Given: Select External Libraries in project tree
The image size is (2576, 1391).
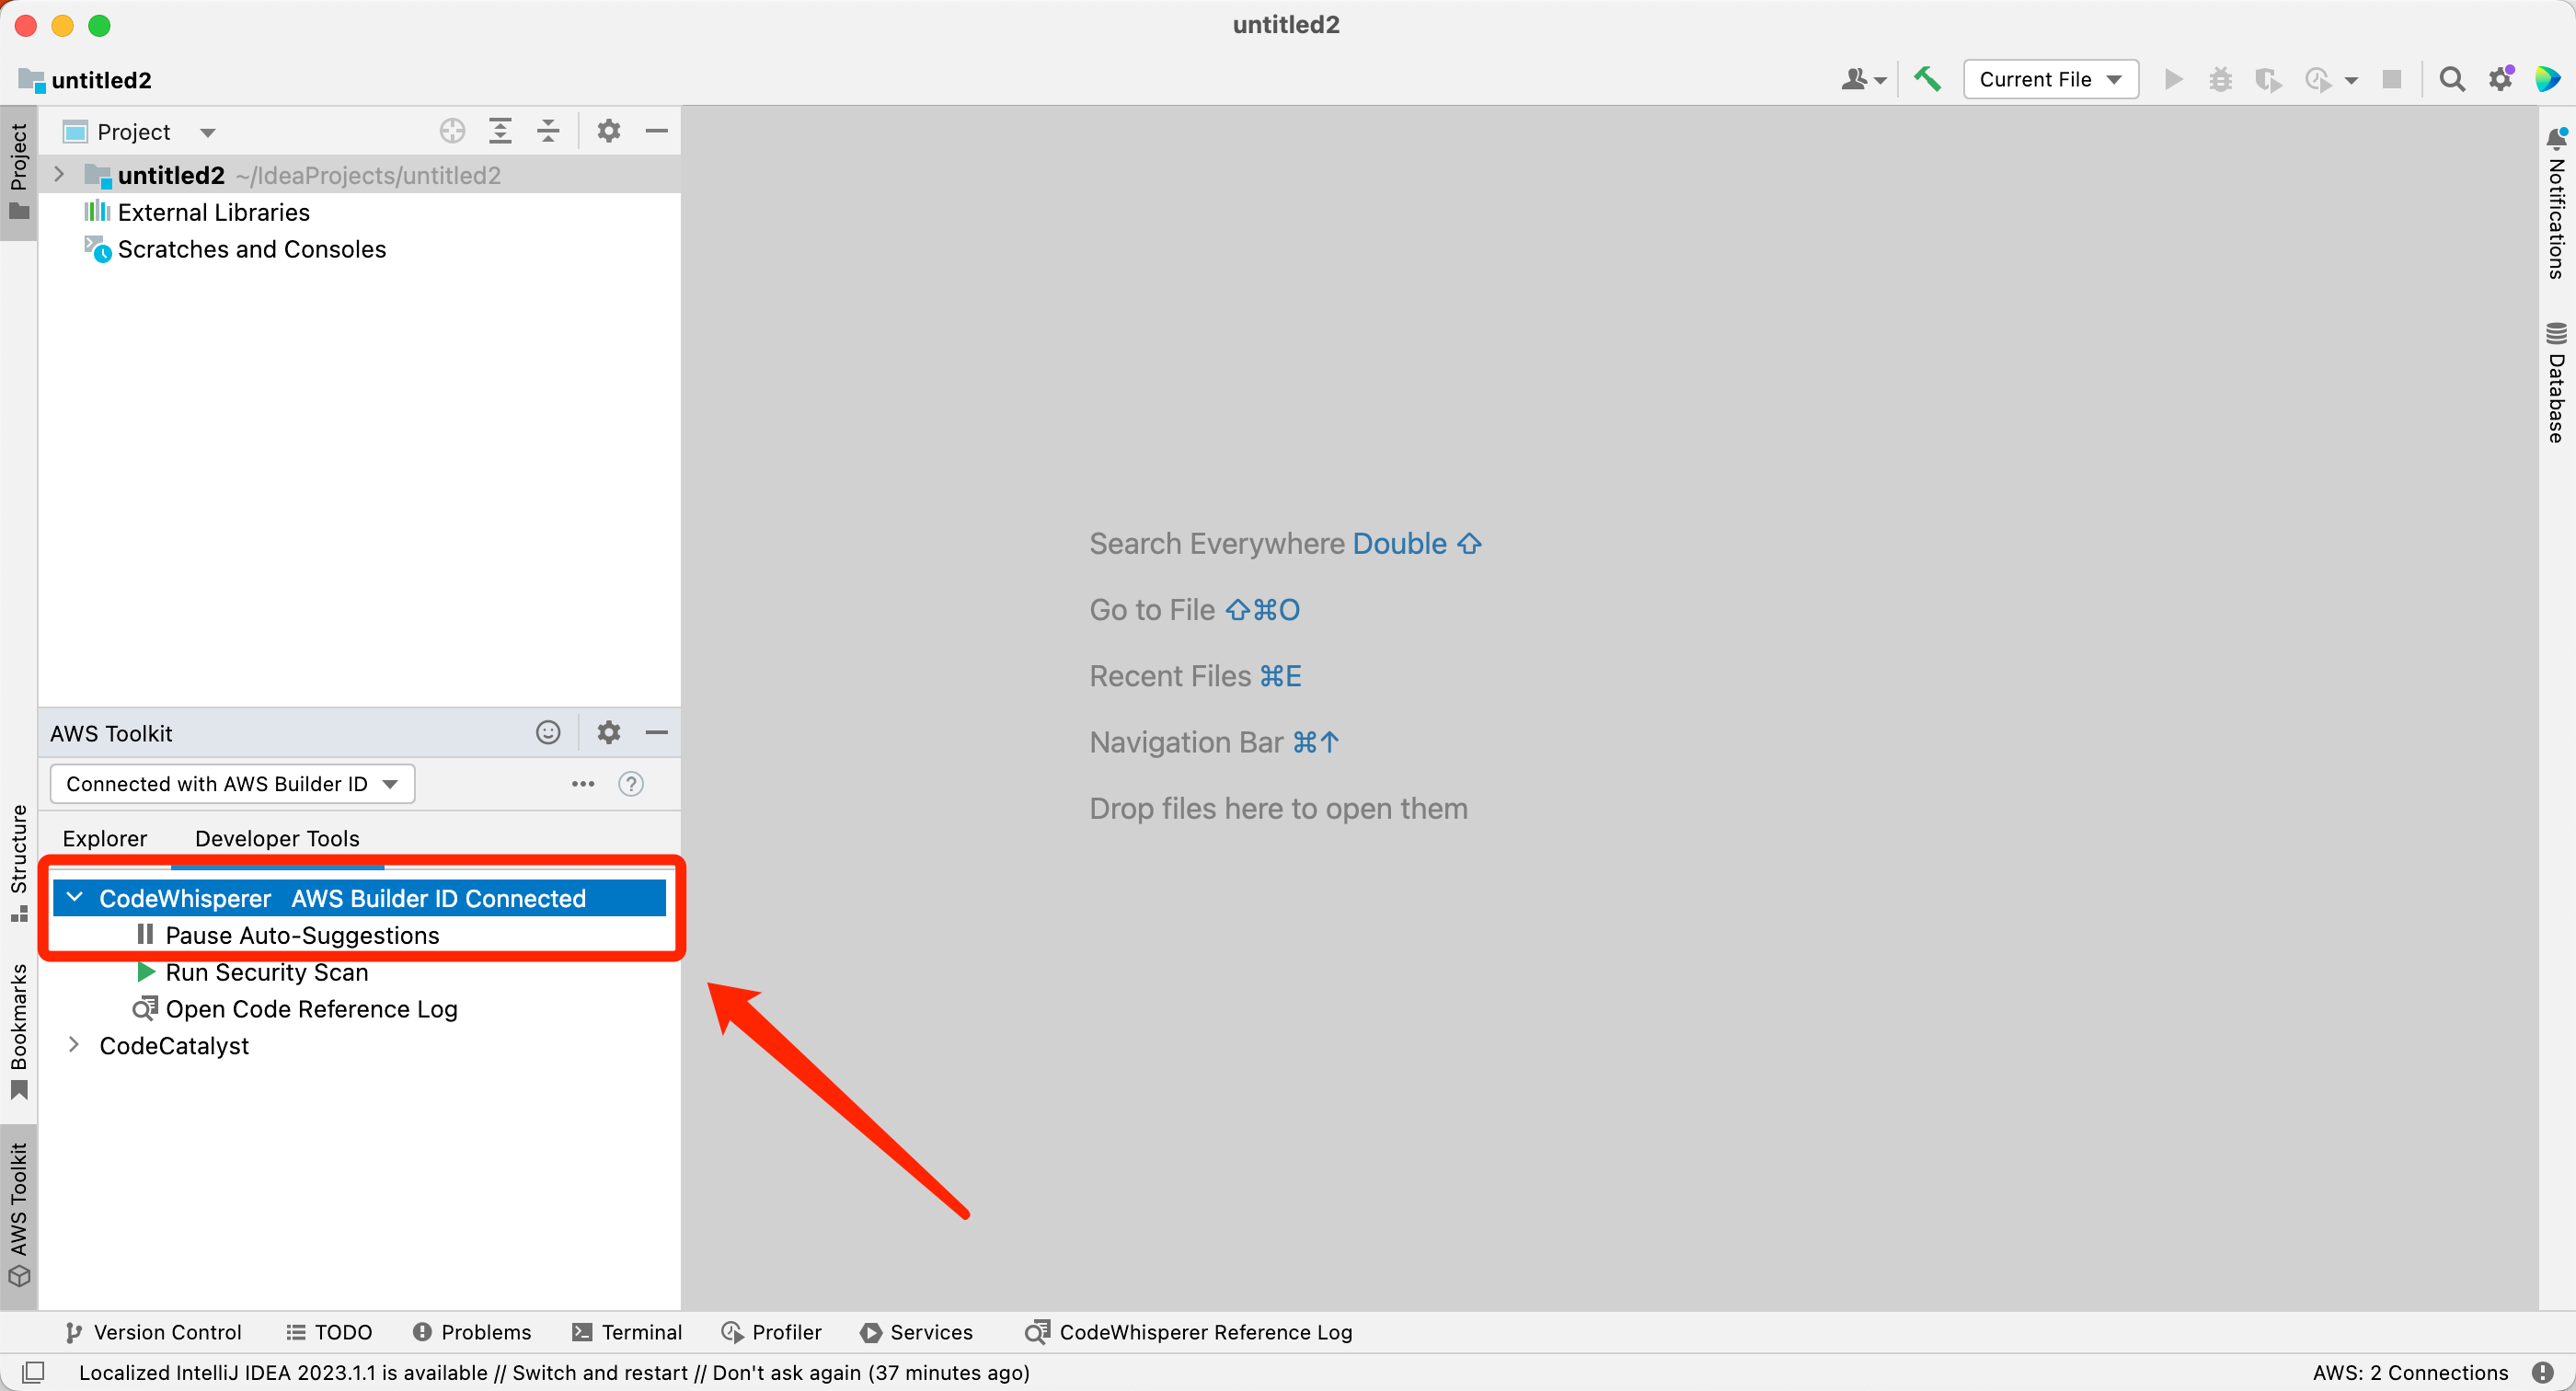Looking at the screenshot, I should pos(213,212).
